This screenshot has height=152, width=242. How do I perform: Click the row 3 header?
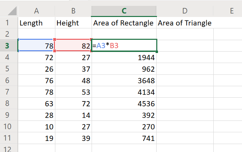tap(8, 46)
